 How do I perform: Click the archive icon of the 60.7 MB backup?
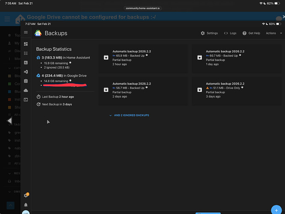click(199, 57)
